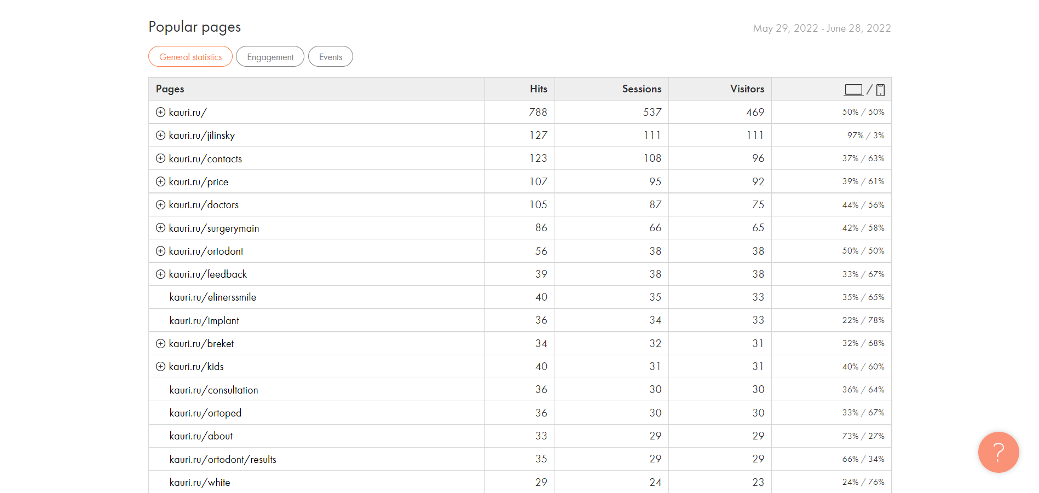The height and width of the screenshot is (493, 1039).
Task: Expand the kauri.ru/price row details
Action: point(160,181)
